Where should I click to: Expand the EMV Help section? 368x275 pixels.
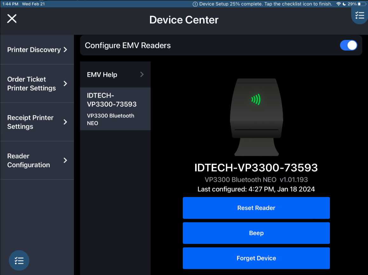(x=115, y=74)
